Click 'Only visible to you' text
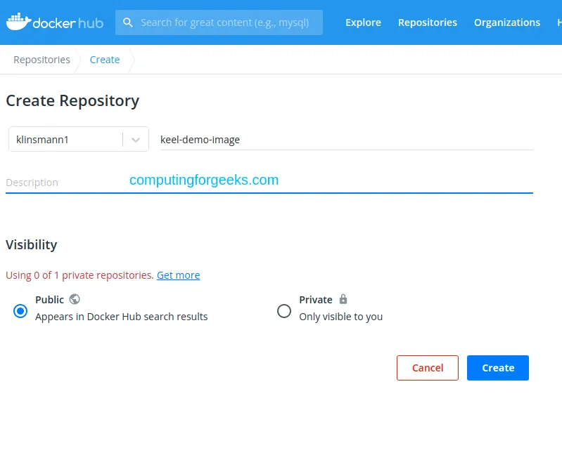This screenshot has height=462, width=562. click(x=341, y=317)
